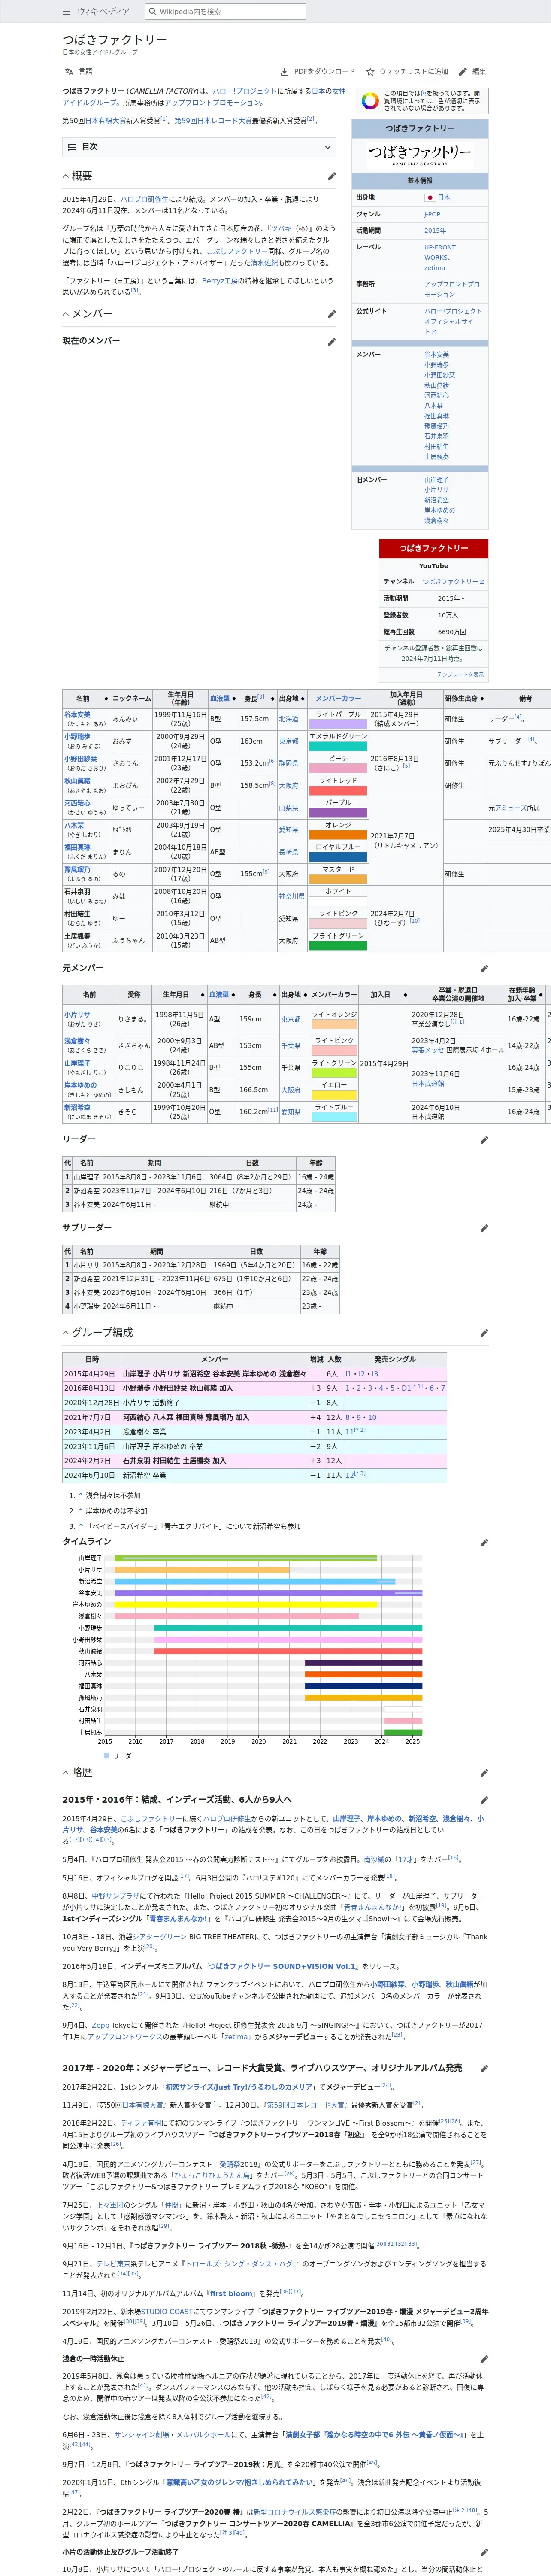
Task: Click the オレンジ color swatch
Action: click(338, 834)
